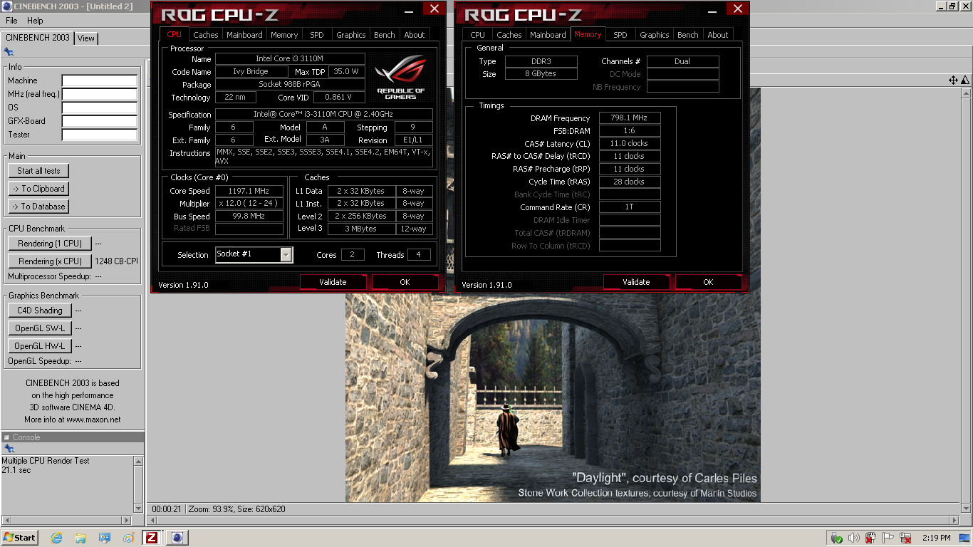
Task: Open the Graphics tab in the right CPU-Z window
Action: tap(655, 34)
